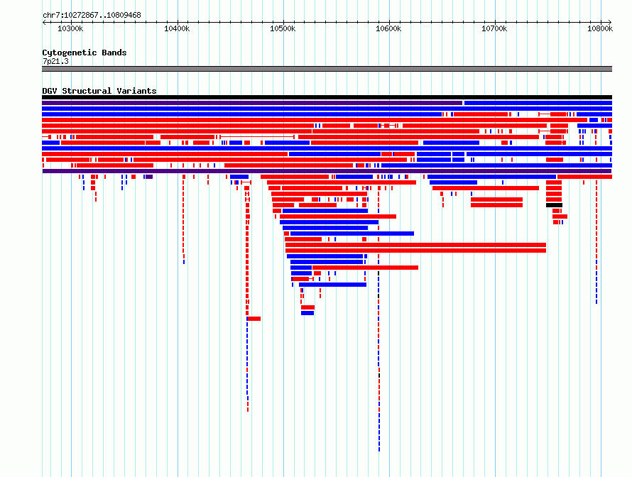The width and height of the screenshot is (632, 477).
Task: Select the purple segment in the second DGV row
Action: click(x=252, y=103)
